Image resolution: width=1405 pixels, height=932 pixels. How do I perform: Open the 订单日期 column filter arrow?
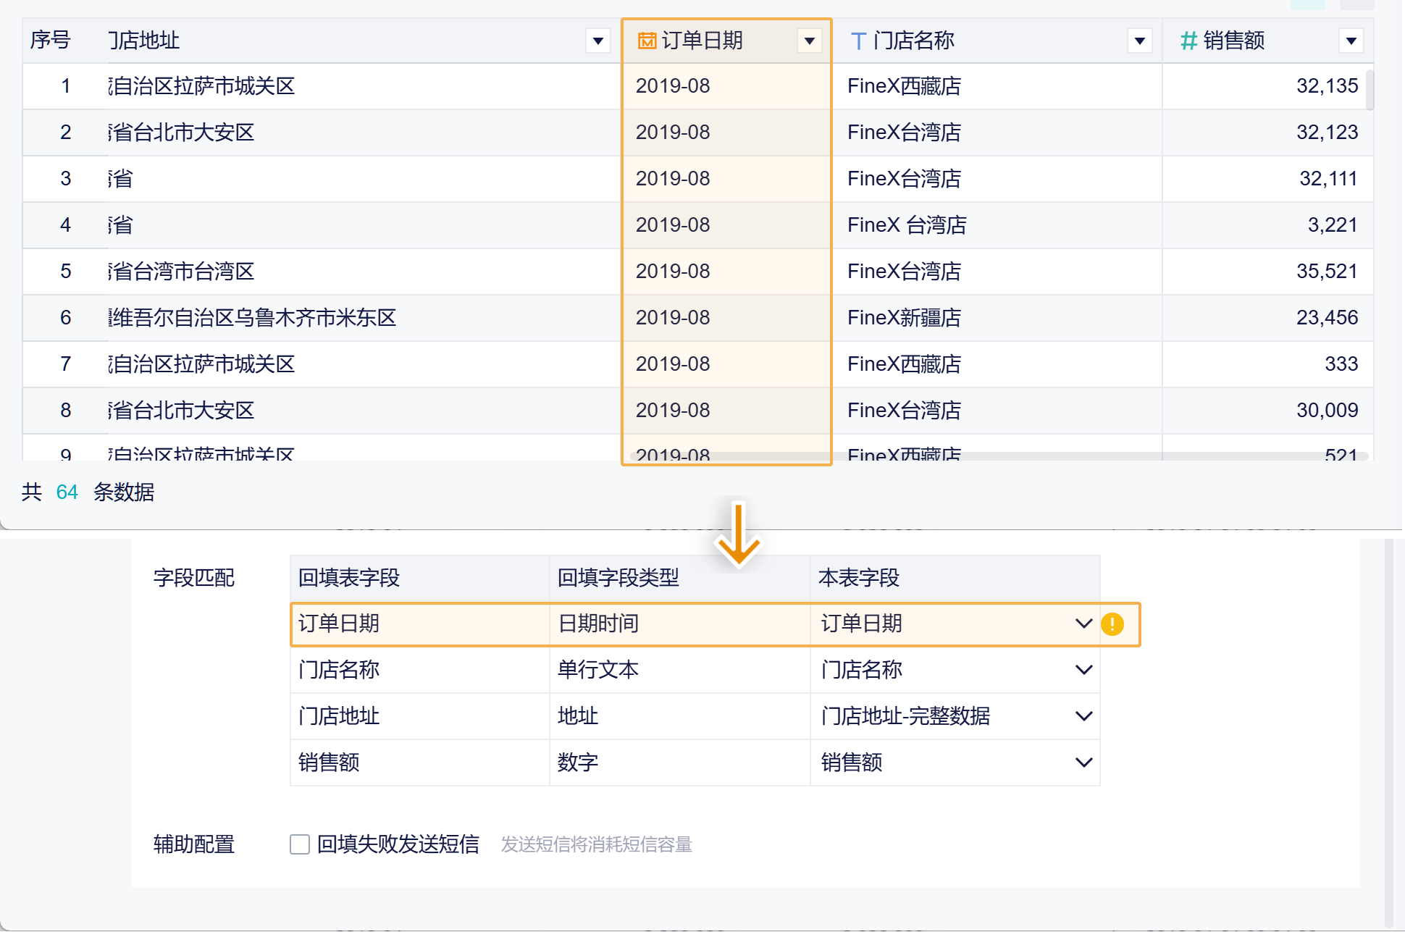coord(810,41)
